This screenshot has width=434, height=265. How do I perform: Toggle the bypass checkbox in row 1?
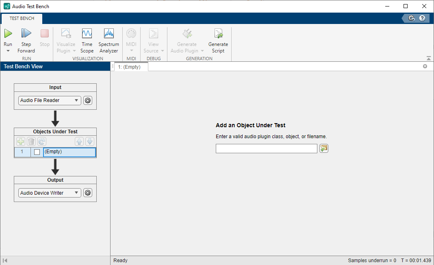pos(37,152)
